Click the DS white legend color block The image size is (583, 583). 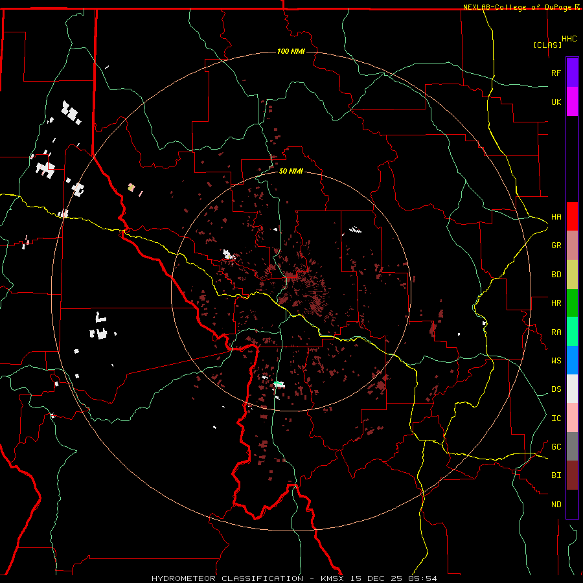coord(572,389)
